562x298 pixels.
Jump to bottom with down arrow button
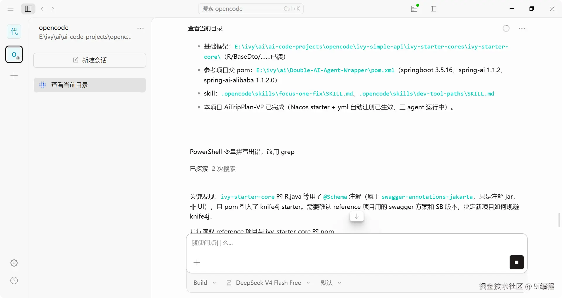coord(357,216)
